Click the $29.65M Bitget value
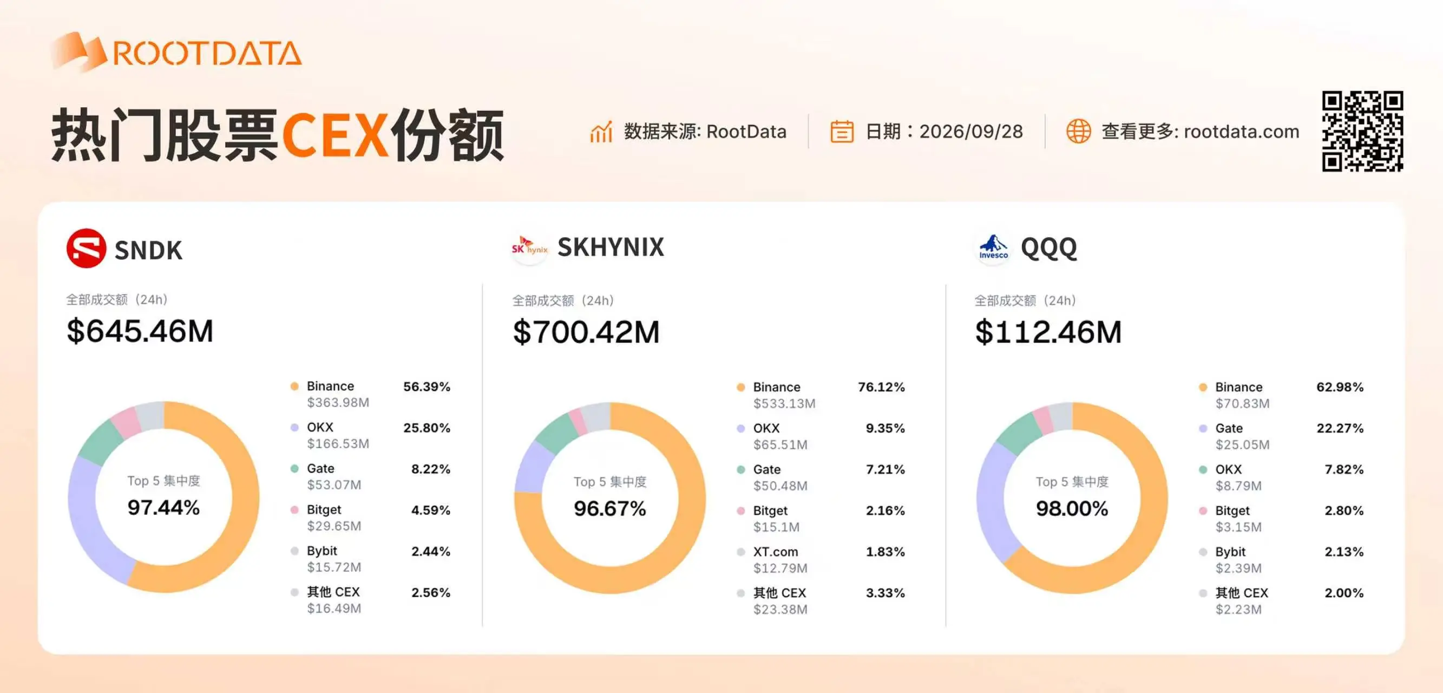The image size is (1443, 693). pyautogui.click(x=334, y=526)
